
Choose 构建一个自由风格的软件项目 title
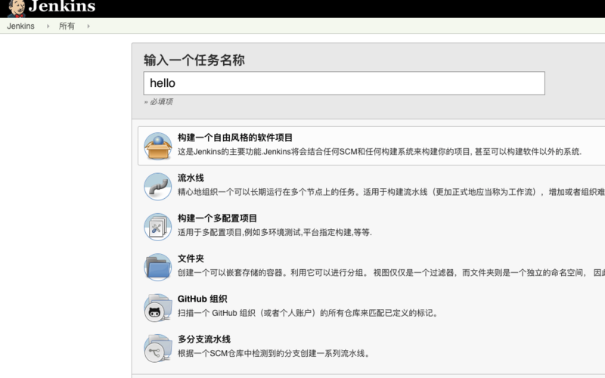[235, 138]
